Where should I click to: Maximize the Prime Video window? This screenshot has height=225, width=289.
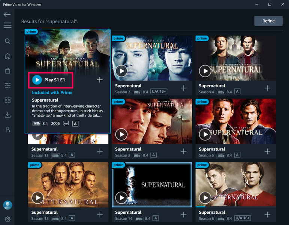(x=270, y=4)
